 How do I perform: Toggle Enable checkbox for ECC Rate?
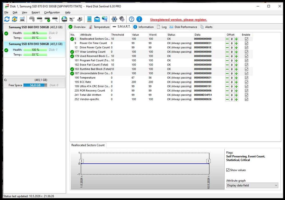click(246, 82)
